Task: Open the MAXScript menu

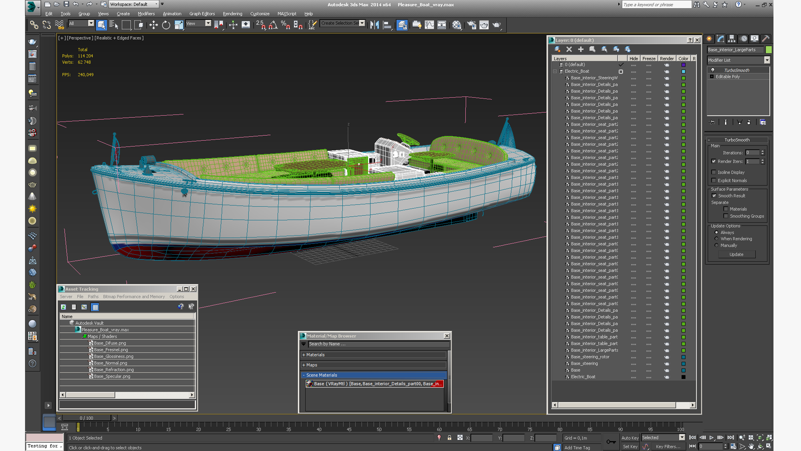Action: tap(287, 14)
